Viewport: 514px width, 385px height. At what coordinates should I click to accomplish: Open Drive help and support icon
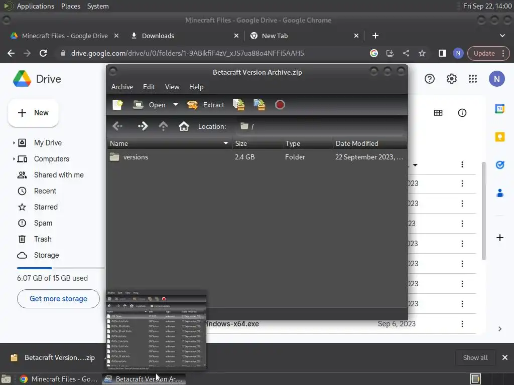coord(430,79)
